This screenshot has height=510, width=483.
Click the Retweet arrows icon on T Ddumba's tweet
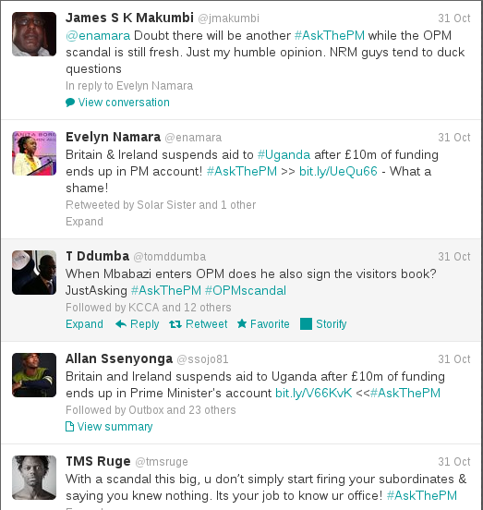click(175, 324)
